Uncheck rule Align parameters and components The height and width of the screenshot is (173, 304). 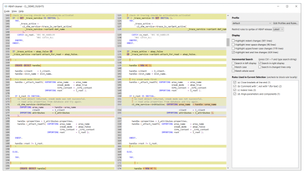point(235,94)
